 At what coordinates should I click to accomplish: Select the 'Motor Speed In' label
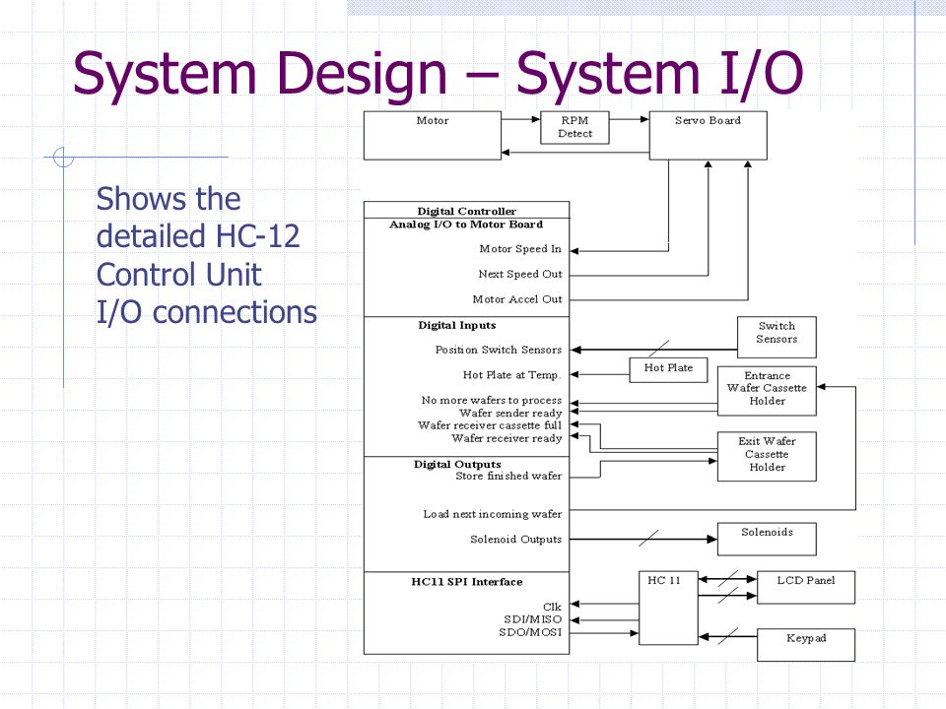point(520,249)
